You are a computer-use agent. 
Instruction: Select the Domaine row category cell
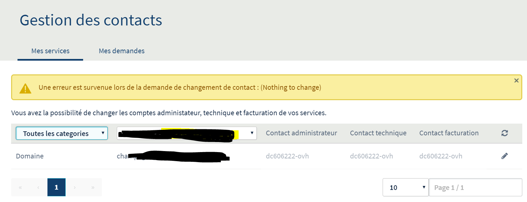[x=30, y=156]
